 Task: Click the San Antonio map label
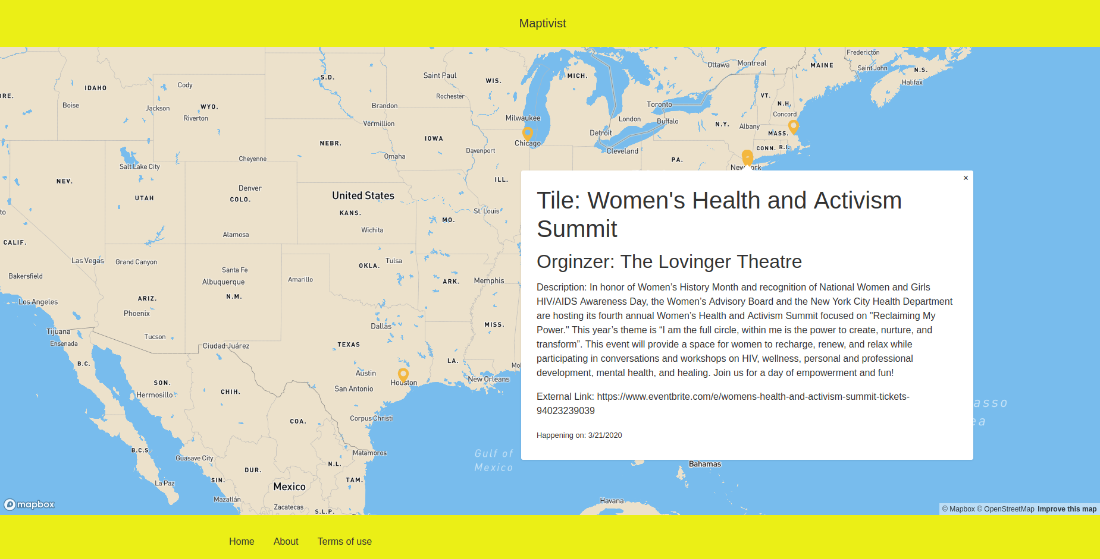tap(354, 389)
